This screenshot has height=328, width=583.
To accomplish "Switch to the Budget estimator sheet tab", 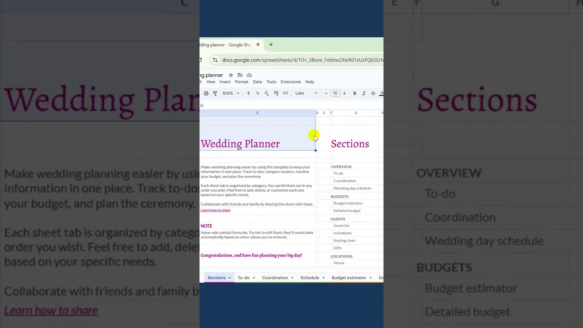I will 349,278.
